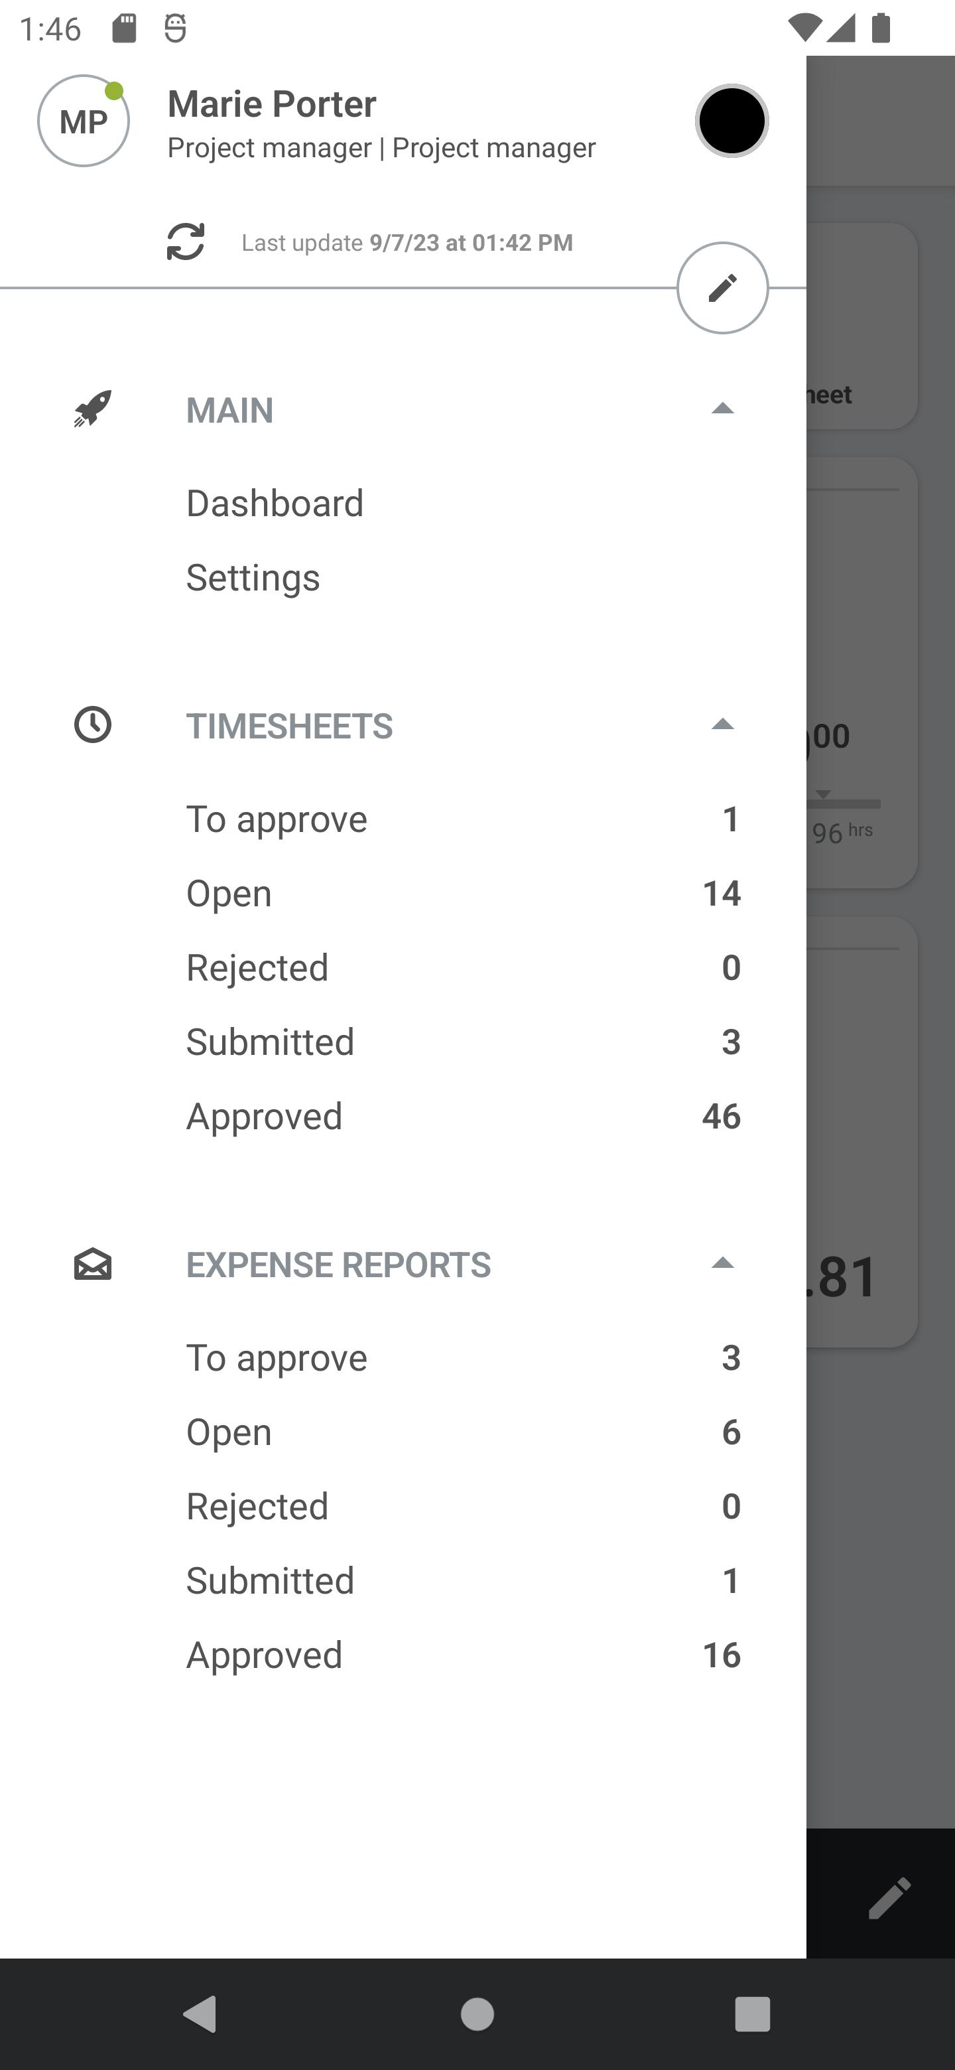955x2070 pixels.
Task: Open timesheets To approve list
Action: pos(277,819)
